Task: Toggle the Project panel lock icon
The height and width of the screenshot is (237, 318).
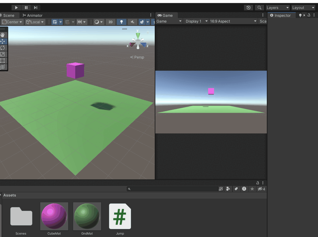Action: [x=258, y=183]
